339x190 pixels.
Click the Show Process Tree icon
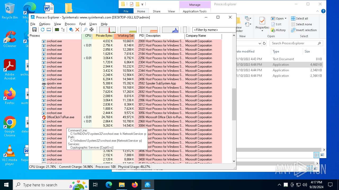(x=63, y=30)
